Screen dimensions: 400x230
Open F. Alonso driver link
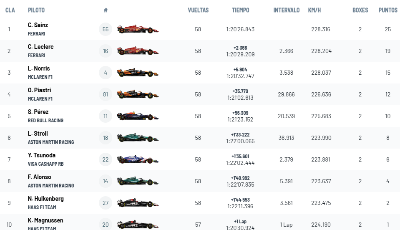39,177
